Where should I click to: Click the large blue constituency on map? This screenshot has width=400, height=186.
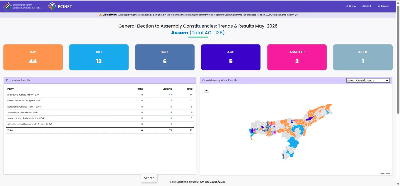[x=293, y=143]
